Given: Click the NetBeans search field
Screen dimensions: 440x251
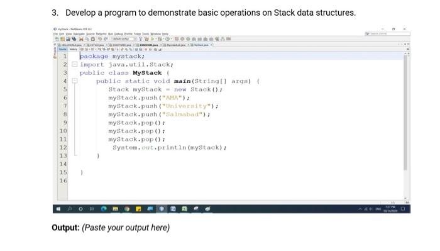Looking at the screenshot, I should click(388, 34).
